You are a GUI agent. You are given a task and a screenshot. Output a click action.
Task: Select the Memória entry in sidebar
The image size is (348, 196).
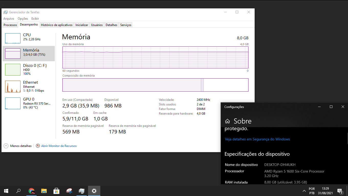tap(29, 54)
